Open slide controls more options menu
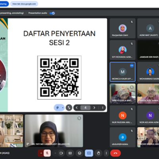The width and height of the screenshot is (159, 159). click(103, 108)
